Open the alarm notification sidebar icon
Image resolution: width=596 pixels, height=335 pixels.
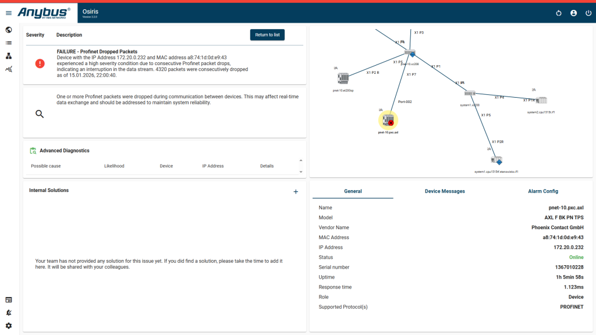9,313
